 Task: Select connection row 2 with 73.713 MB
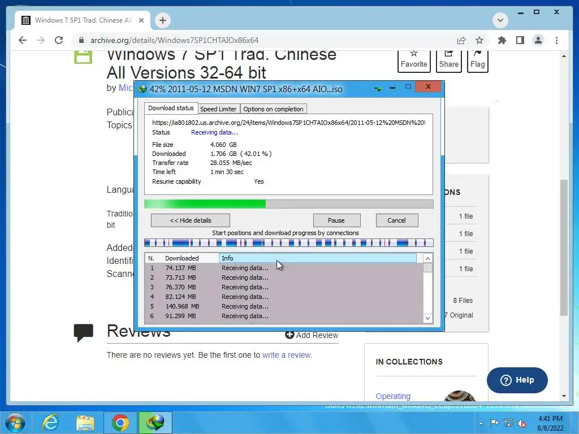click(x=284, y=277)
